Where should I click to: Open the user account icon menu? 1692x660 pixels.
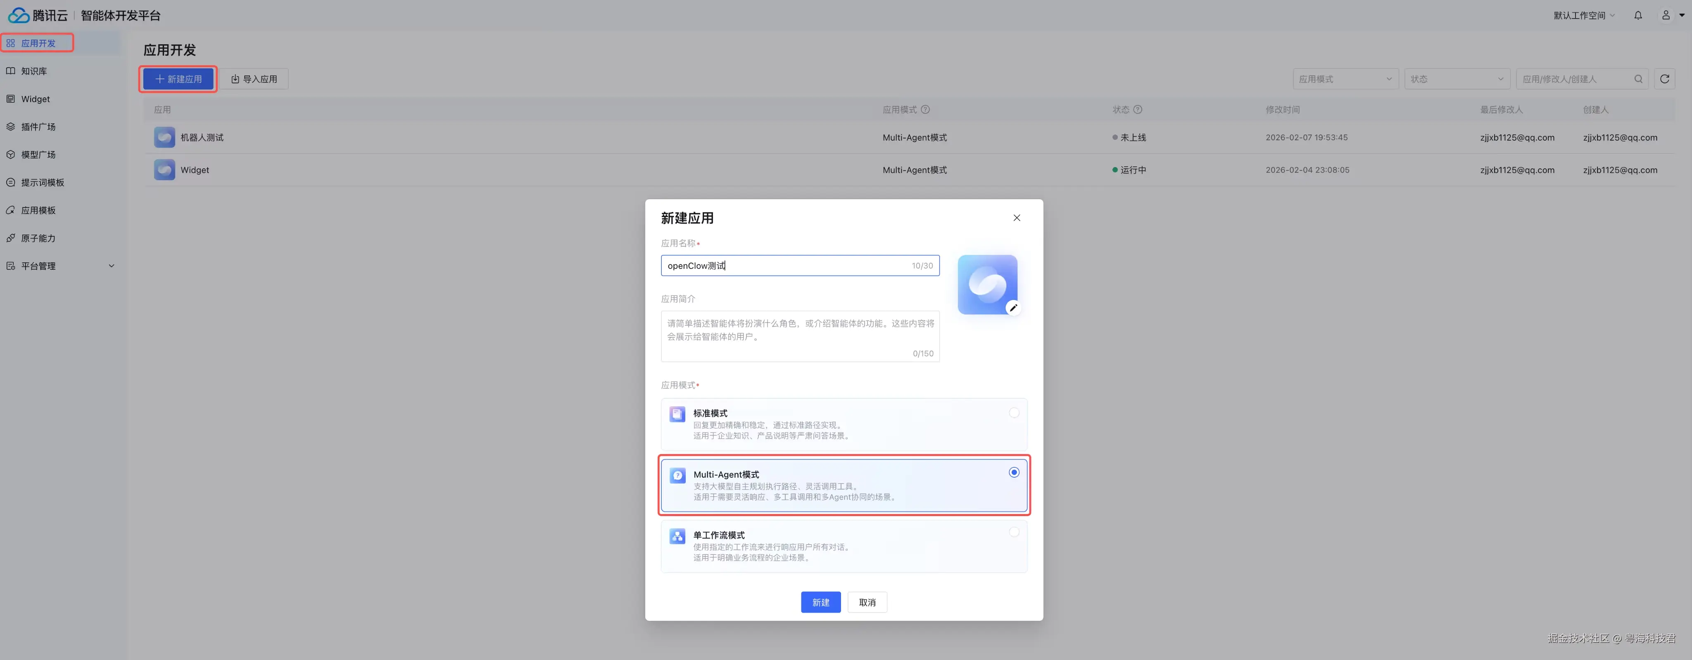click(x=1666, y=15)
